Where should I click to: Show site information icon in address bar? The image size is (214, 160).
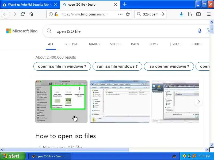click(51, 14)
